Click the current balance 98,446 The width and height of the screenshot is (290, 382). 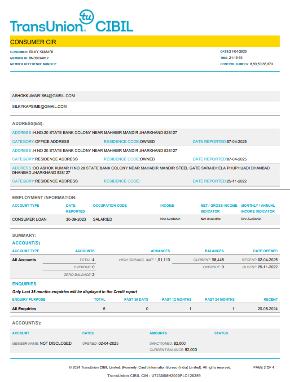pyautogui.click(x=218, y=260)
